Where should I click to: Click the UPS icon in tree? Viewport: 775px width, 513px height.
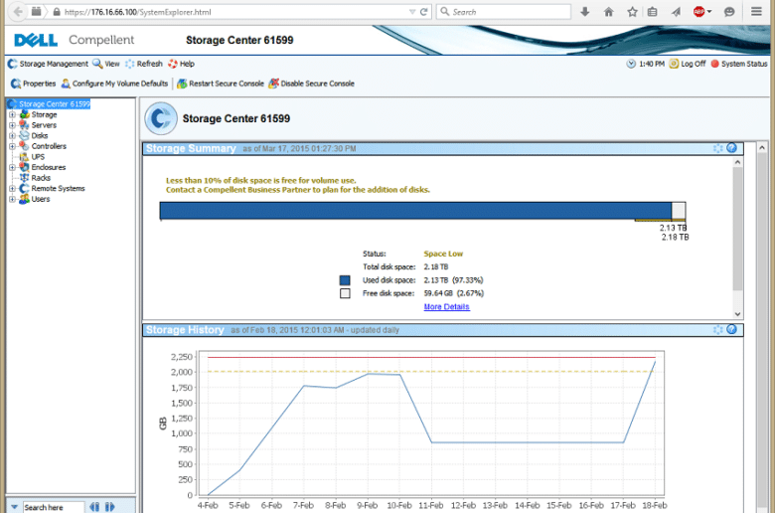(24, 157)
